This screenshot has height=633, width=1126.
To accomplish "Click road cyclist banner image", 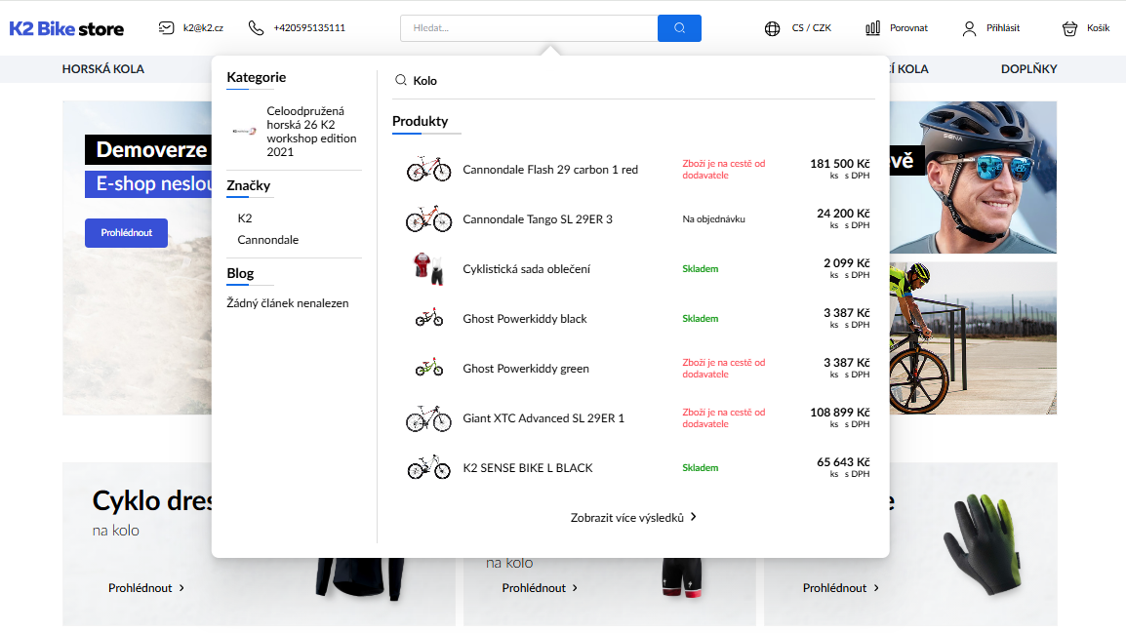I will [973, 338].
